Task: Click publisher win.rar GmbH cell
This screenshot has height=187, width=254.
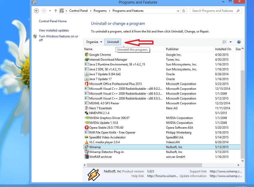Action: [175, 157]
